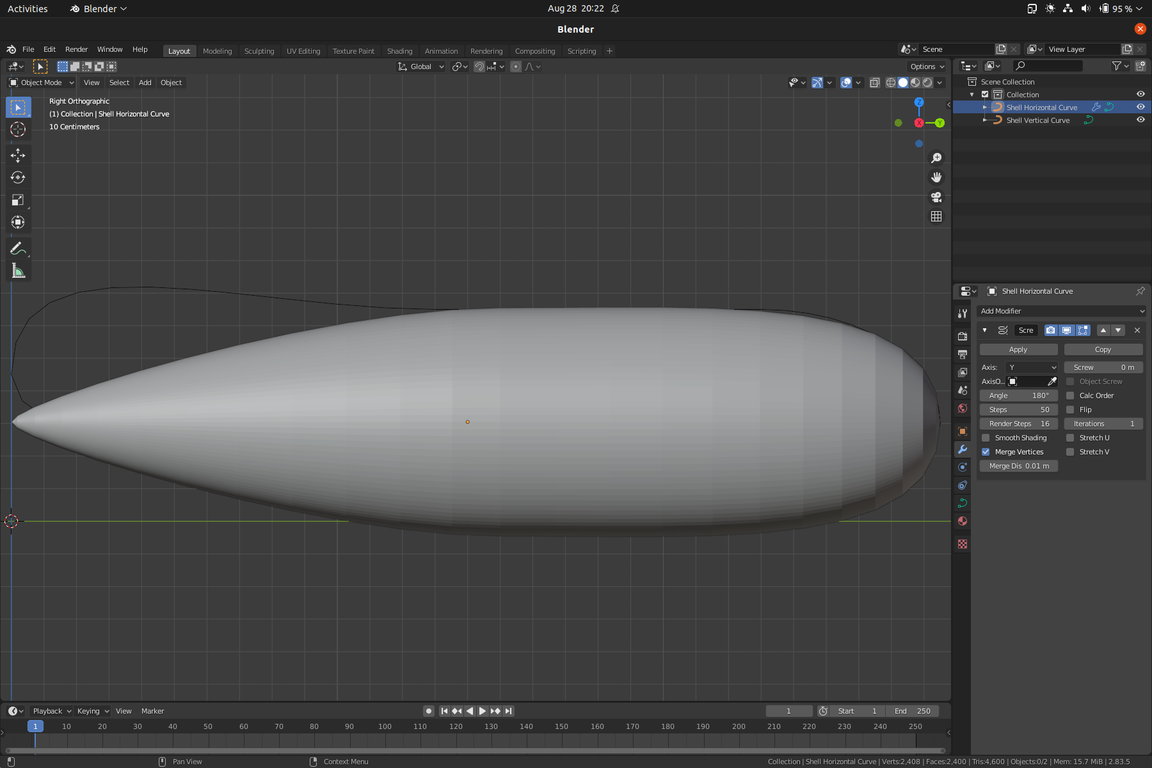Enable Stretch U checkbox

(1070, 438)
